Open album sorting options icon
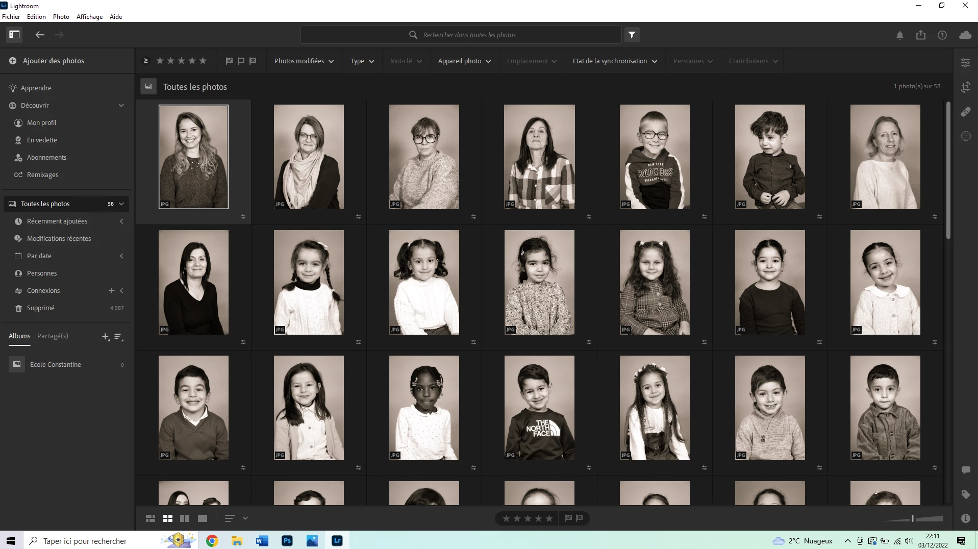The width and height of the screenshot is (978, 549). pyautogui.click(x=118, y=337)
